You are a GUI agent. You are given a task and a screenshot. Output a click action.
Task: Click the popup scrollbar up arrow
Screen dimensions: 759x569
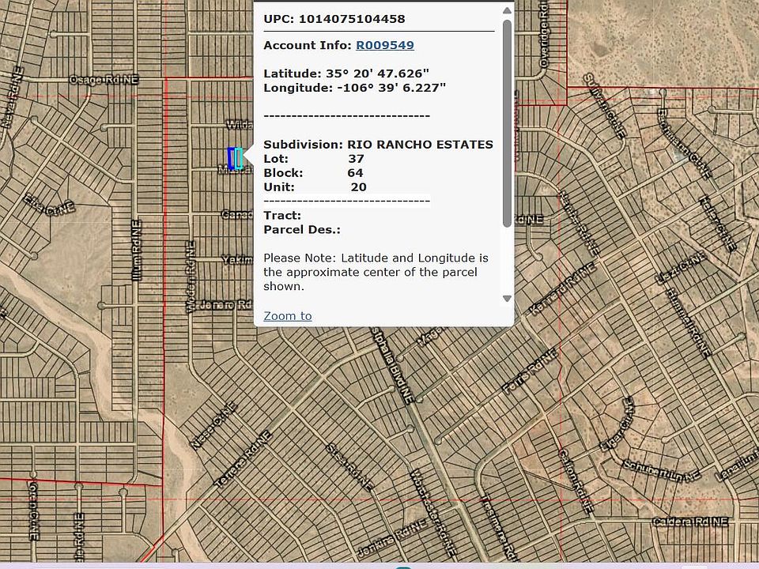(x=507, y=11)
